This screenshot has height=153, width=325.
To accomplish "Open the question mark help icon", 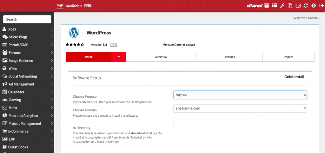I will click(x=313, y=6).
